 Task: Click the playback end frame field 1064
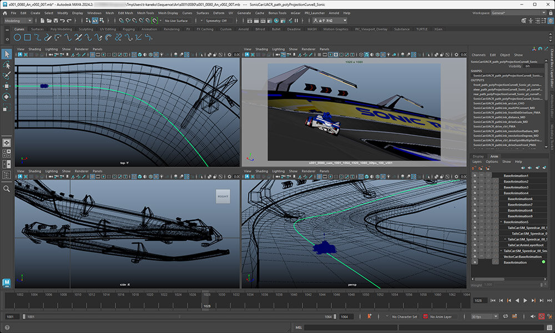click(346, 317)
